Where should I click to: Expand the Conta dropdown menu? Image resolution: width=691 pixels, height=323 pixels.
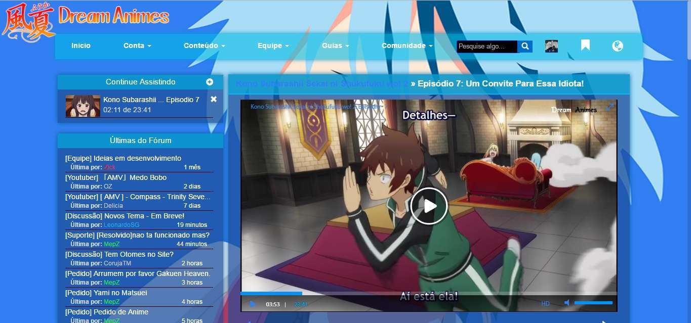[137, 45]
